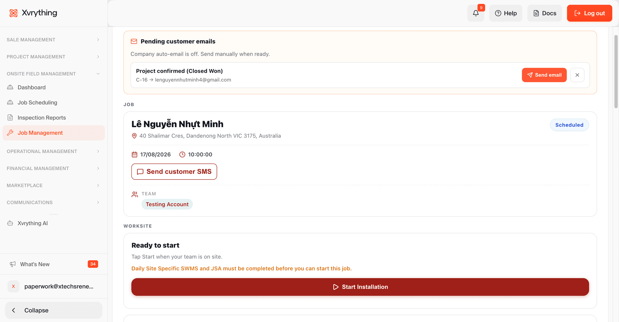619x322 pixels.
Task: Click the calendar icon next to 17/08/2026
Action: point(134,155)
